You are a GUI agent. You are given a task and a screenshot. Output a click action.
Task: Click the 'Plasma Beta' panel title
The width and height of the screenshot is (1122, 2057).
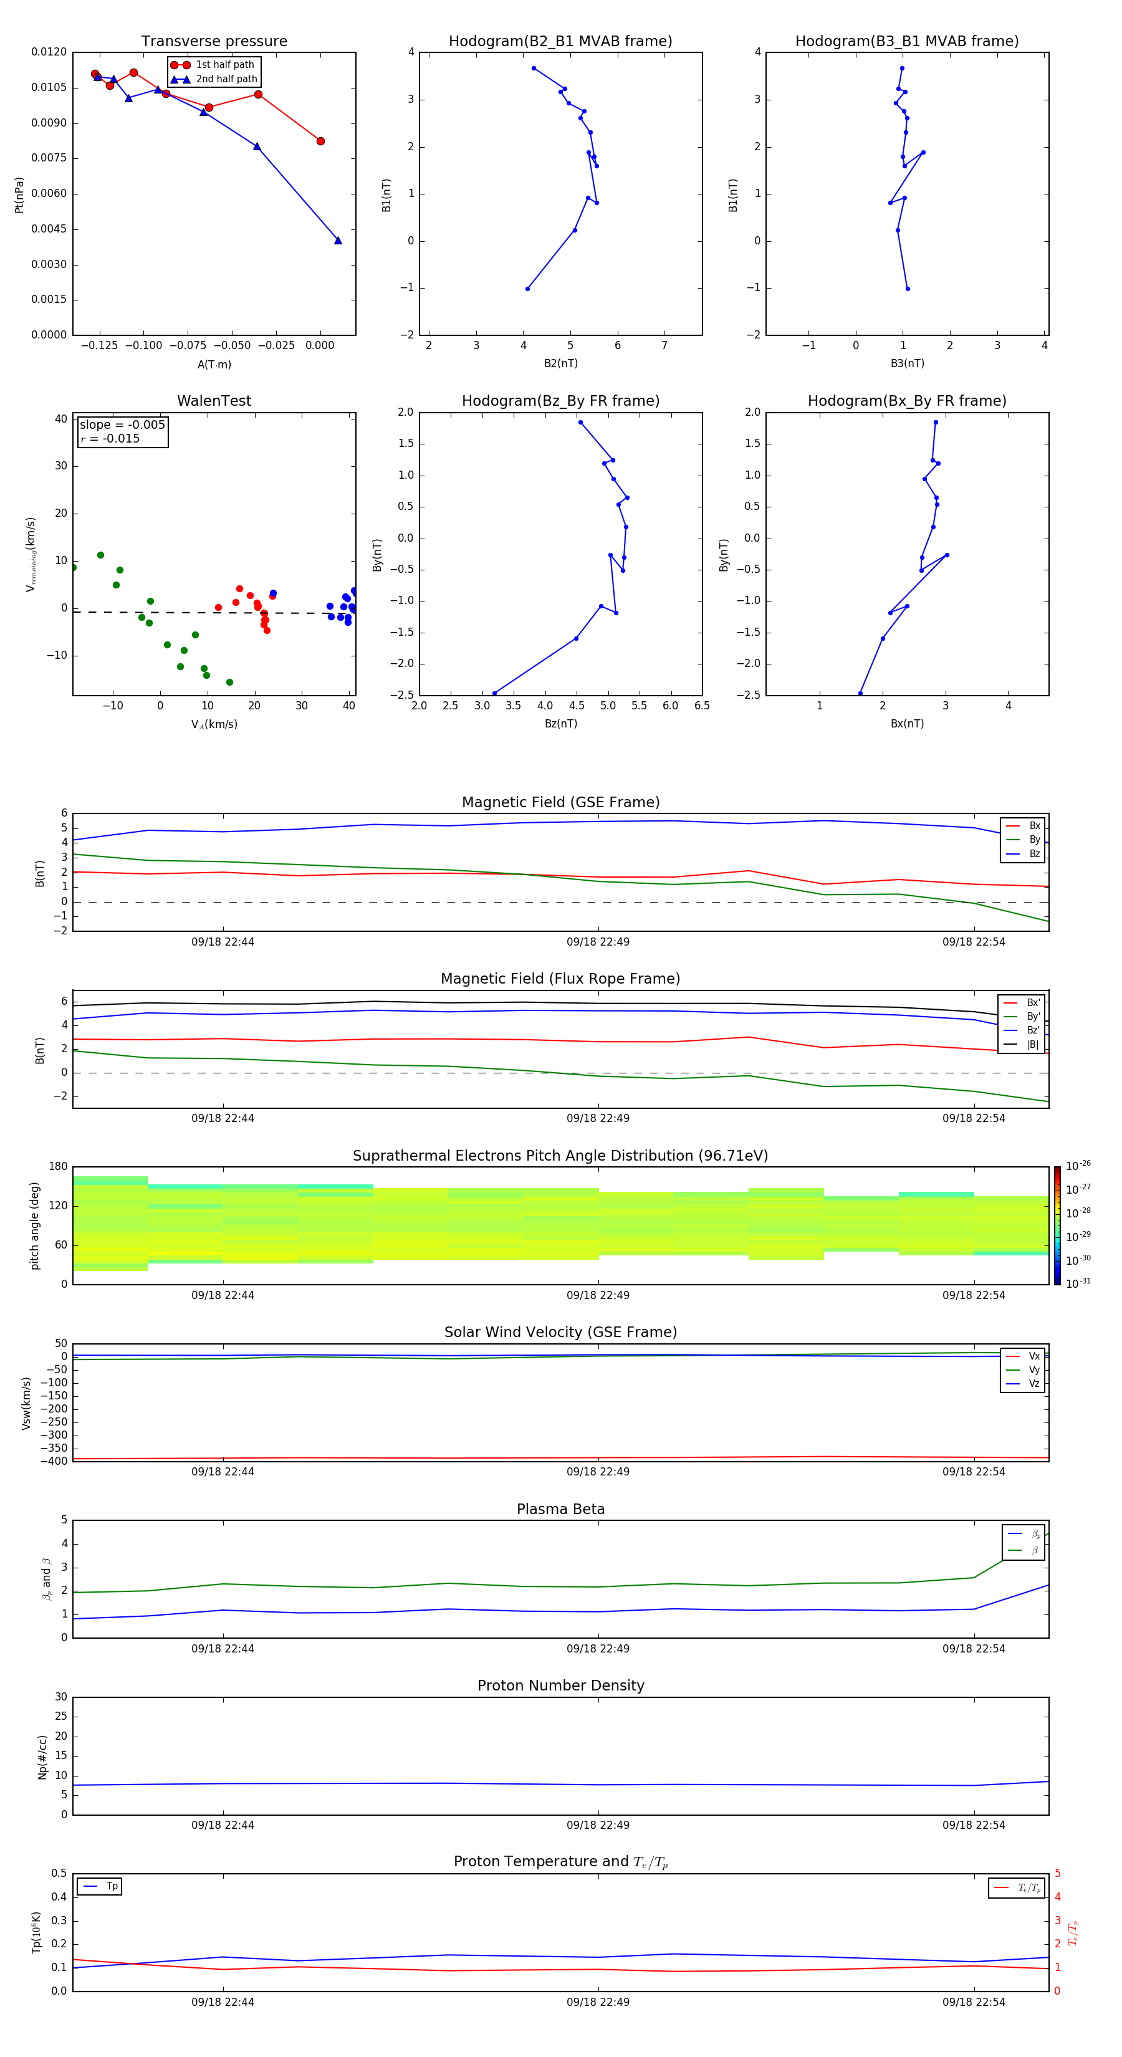point(560,1509)
